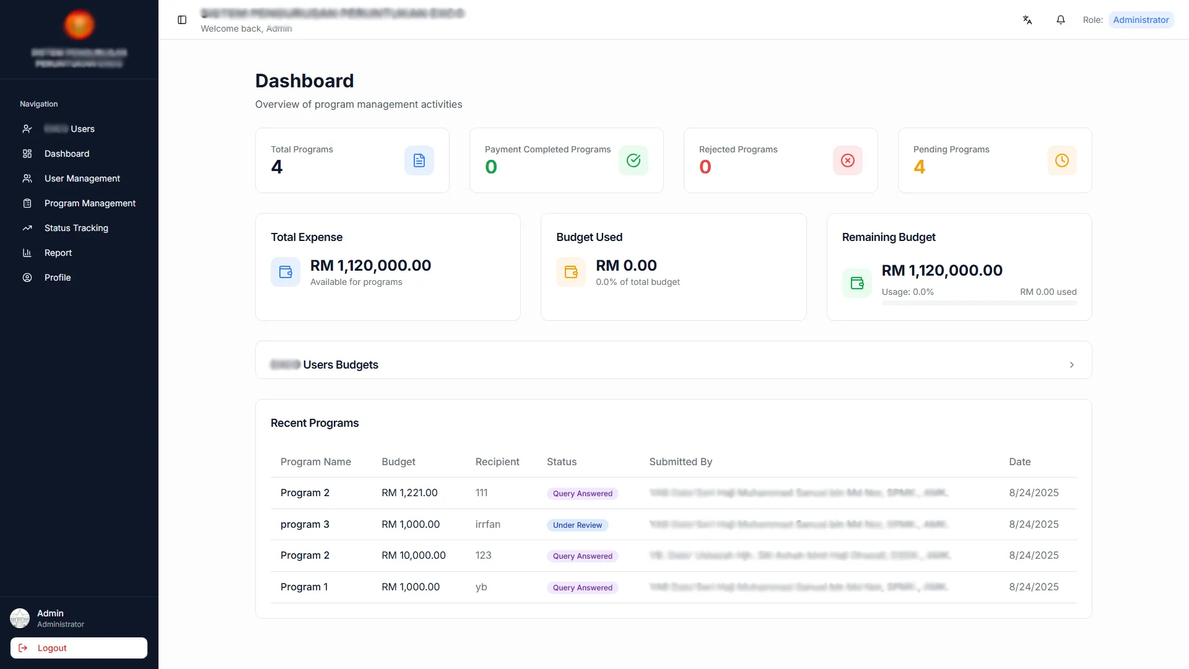1189x669 pixels.
Task: Click the Profile circle icon
Action: tap(27, 278)
